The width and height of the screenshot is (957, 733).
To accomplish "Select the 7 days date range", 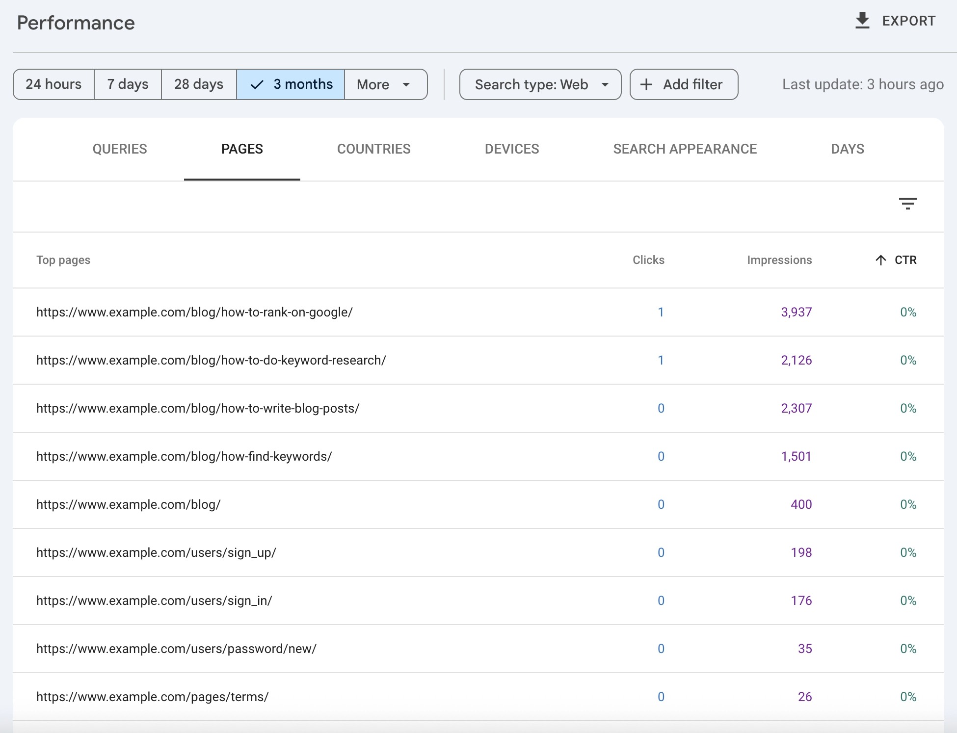I will coord(127,84).
